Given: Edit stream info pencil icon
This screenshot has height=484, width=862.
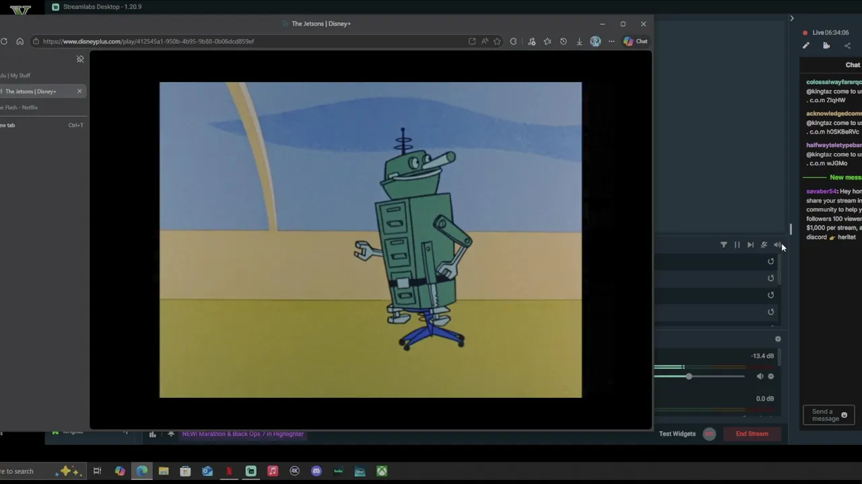Looking at the screenshot, I should (806, 46).
